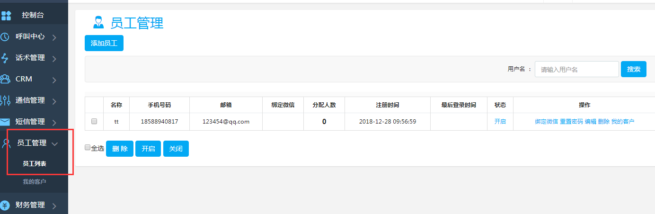Screen dimensions: 655x214
Task: Collapse the 员工管理 menu chevron
Action: tap(54, 144)
